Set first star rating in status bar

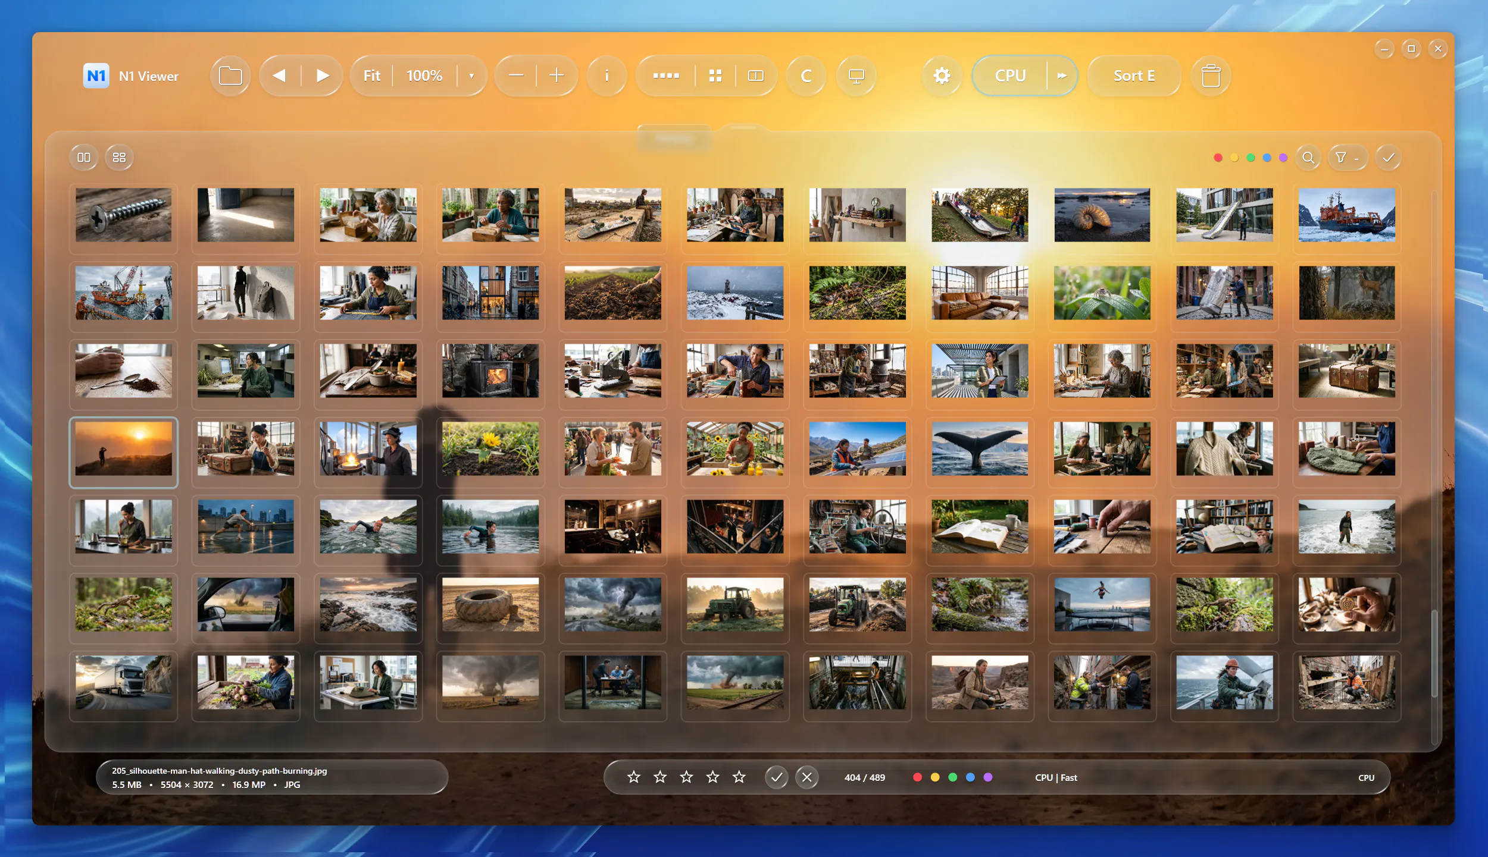tap(633, 777)
